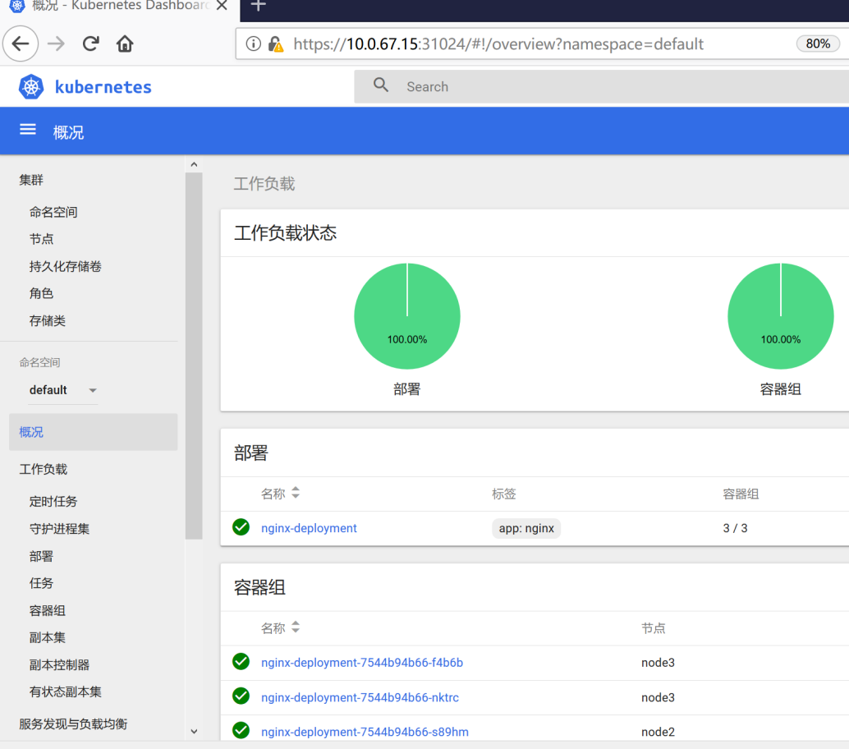Sort container groups by 名称 column
The height and width of the screenshot is (749, 849).
296,627
